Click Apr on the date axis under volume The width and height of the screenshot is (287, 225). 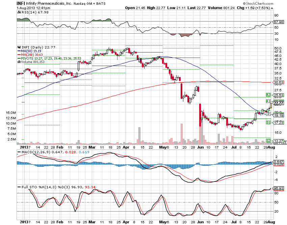tap(126, 147)
